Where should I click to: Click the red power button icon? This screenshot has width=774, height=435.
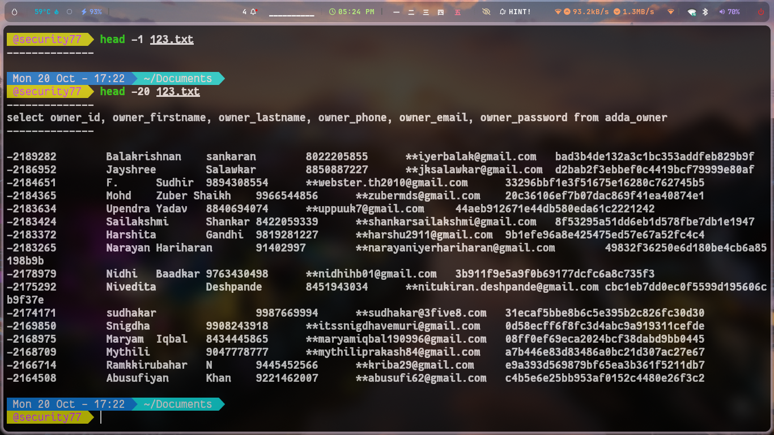click(761, 11)
